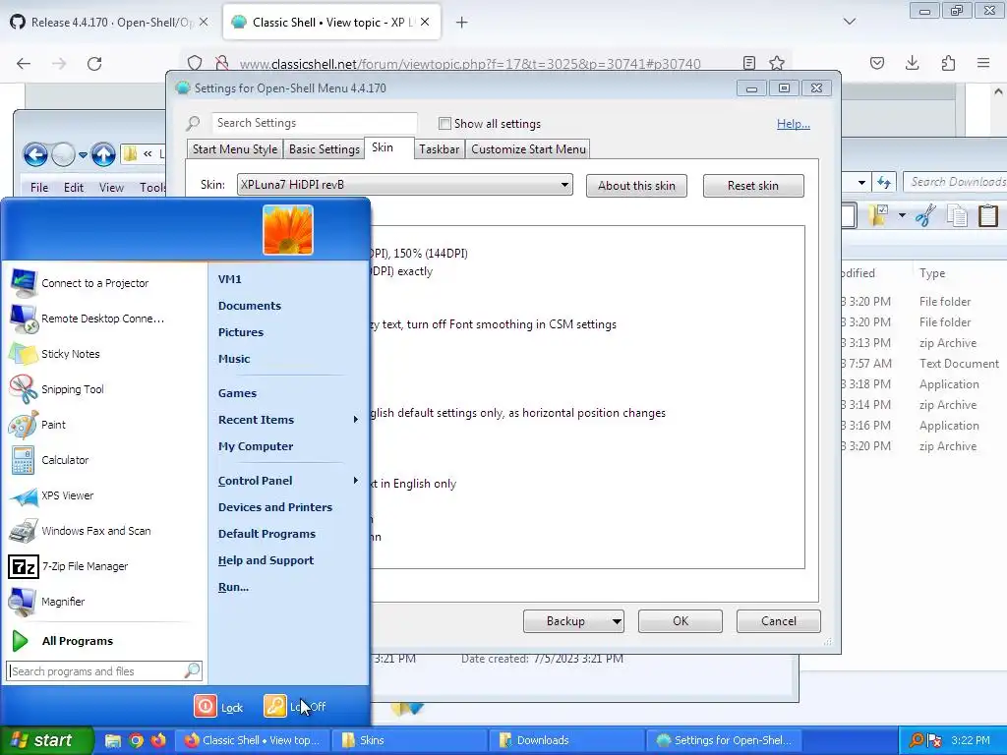Open the Firefox hamburger menu
Image resolution: width=1007 pixels, height=755 pixels.
click(x=983, y=63)
